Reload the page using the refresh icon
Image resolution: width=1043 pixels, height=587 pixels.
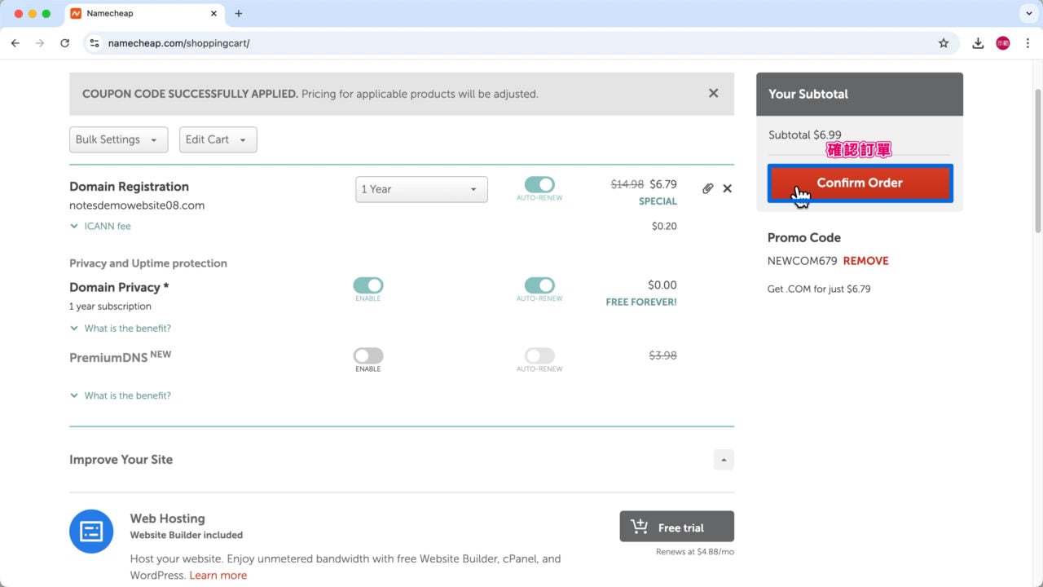[65, 42]
